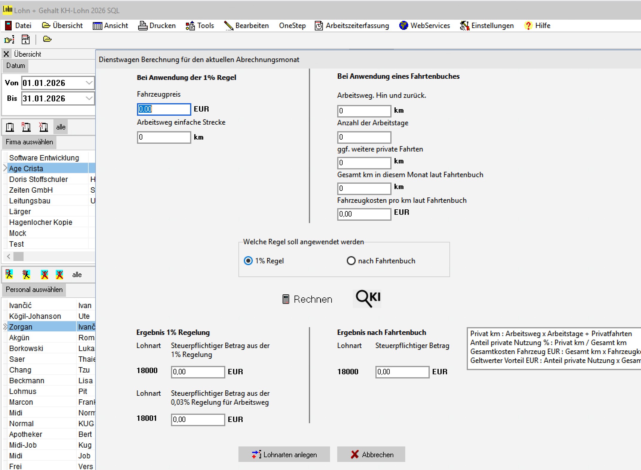Toggle the 'alle' filter for companies
The width and height of the screenshot is (641, 470).
[x=61, y=127]
